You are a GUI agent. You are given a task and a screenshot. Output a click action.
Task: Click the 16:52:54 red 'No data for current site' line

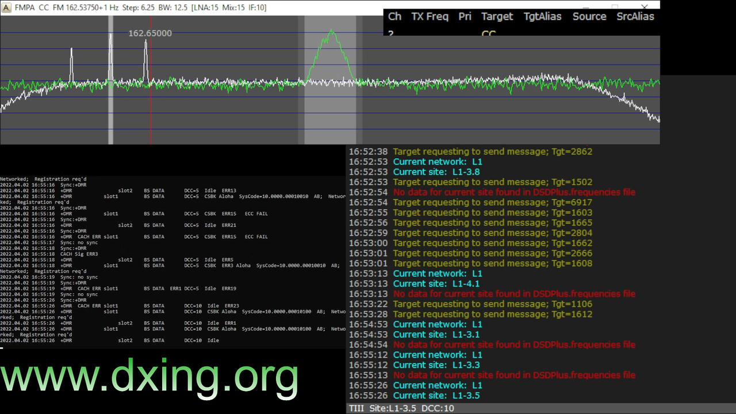point(492,192)
